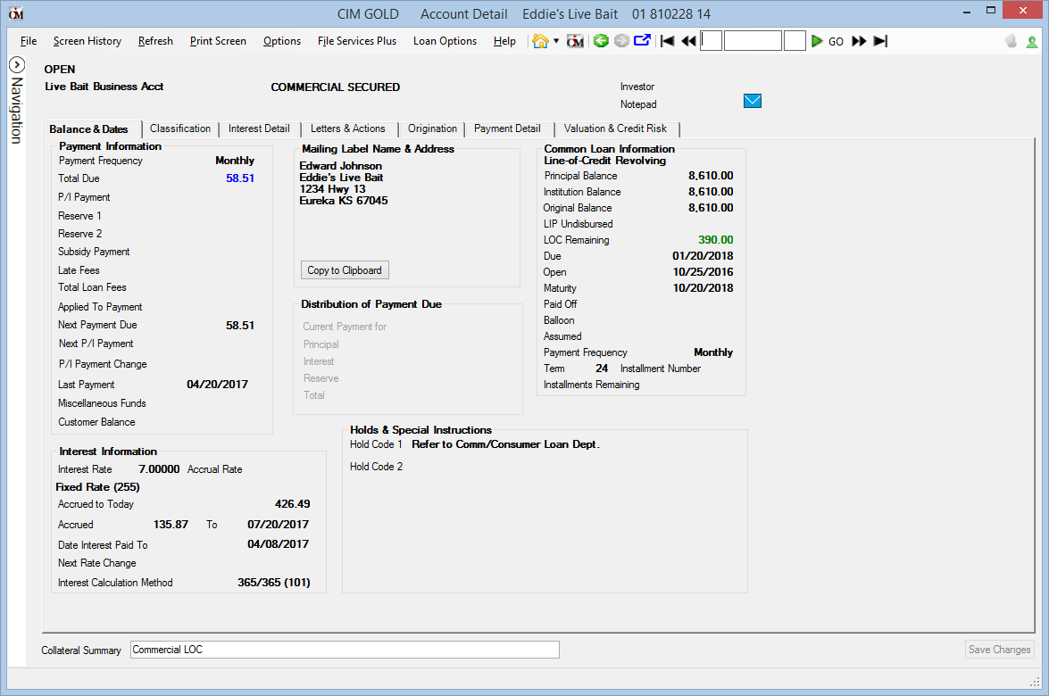Click the window resize grip corner

1035,682
